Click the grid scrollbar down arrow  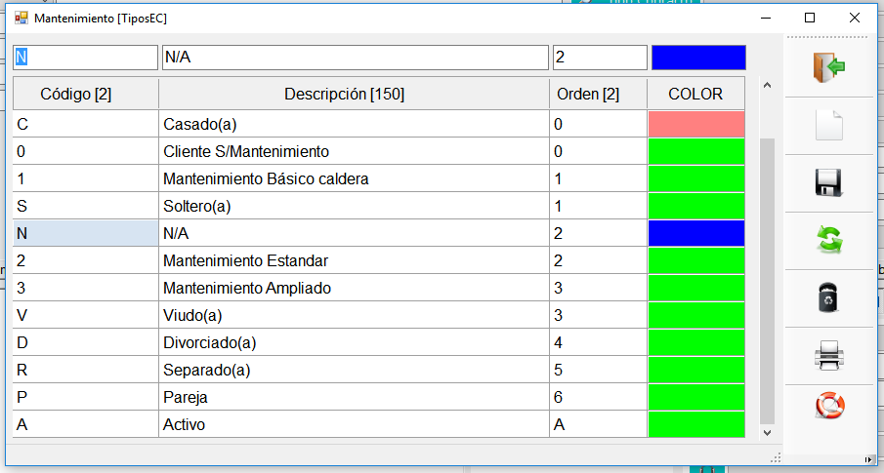click(x=767, y=432)
